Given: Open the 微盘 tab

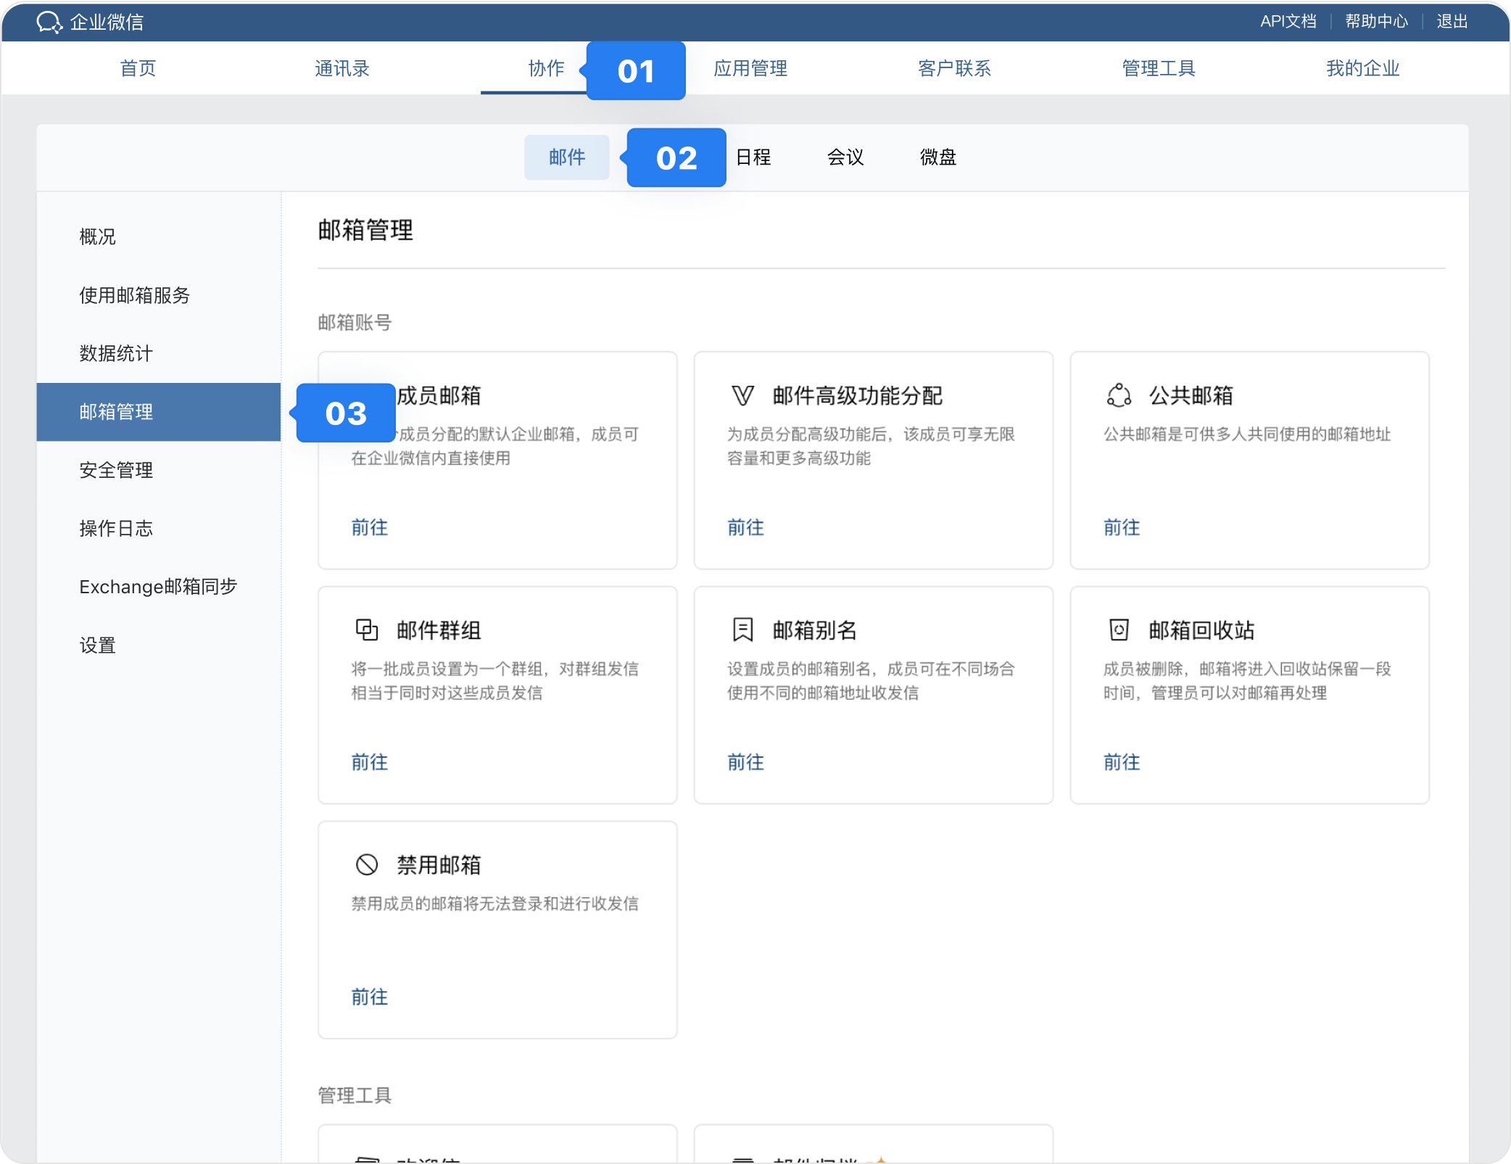Looking at the screenshot, I should tap(937, 157).
